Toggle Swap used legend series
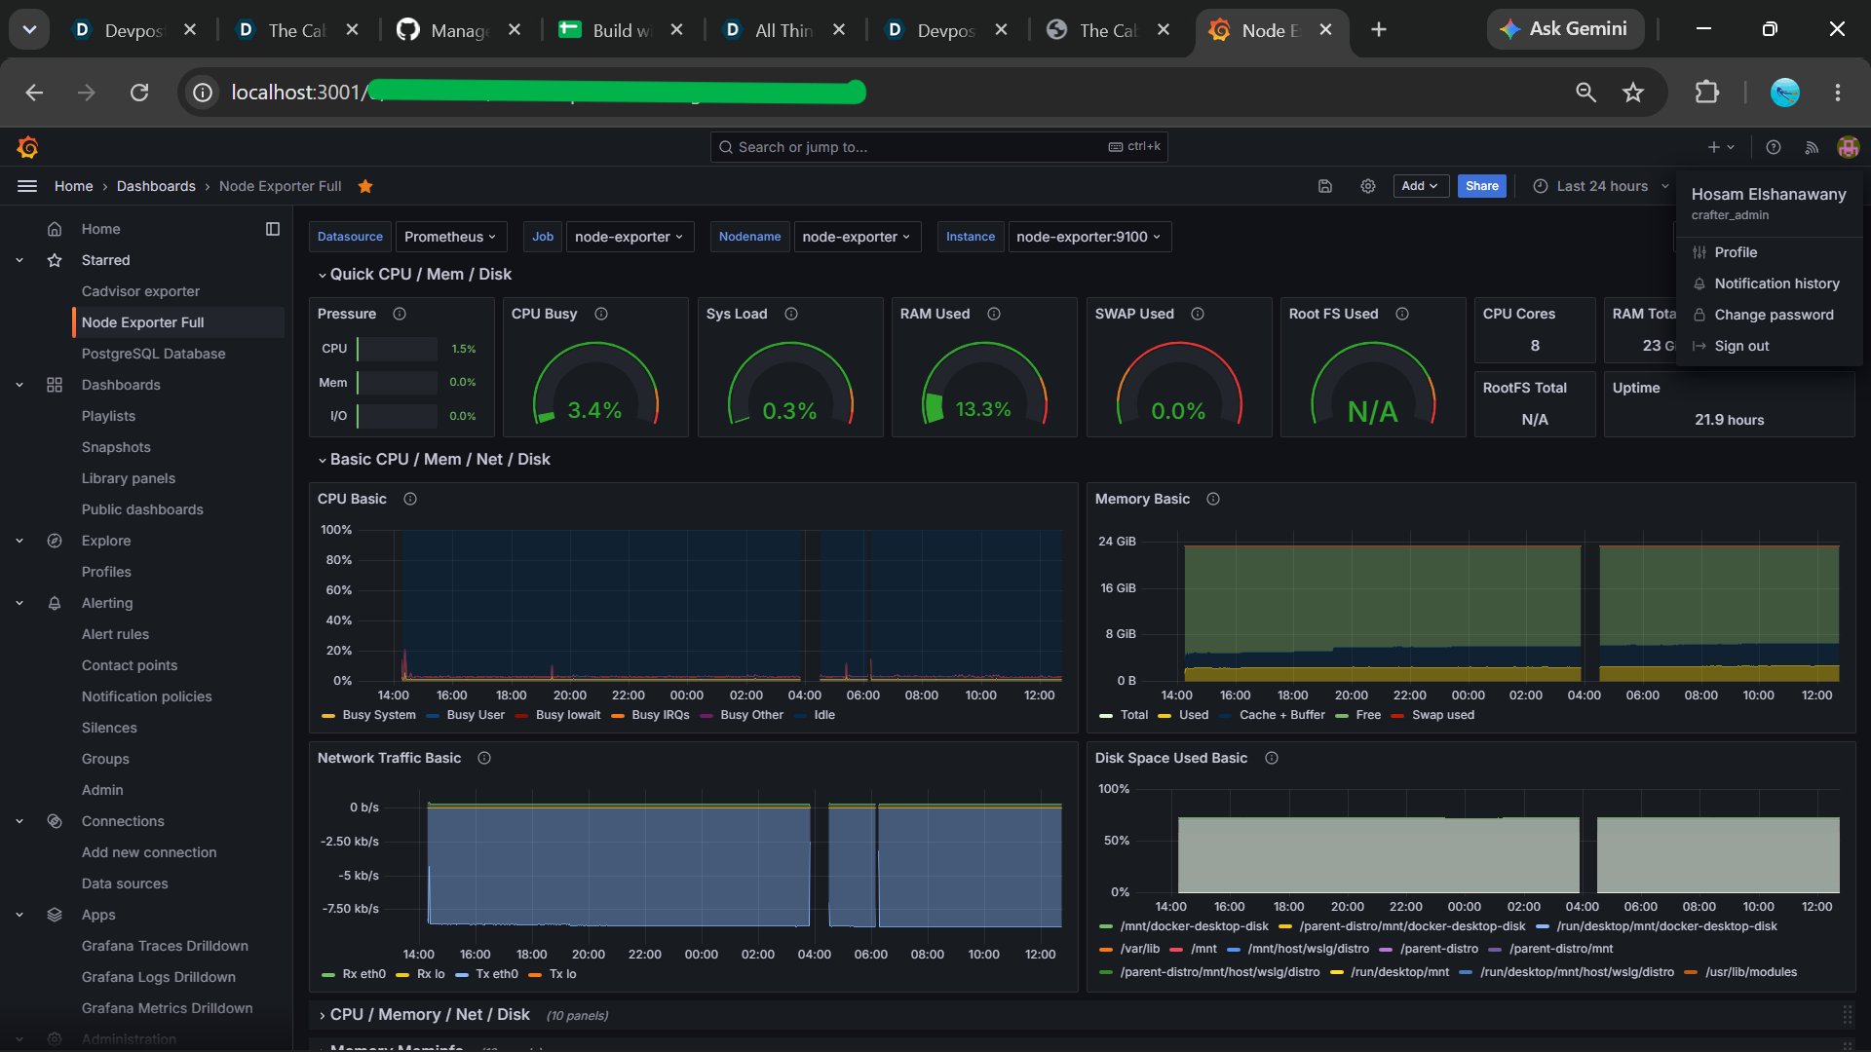1871x1052 pixels. [x=1432, y=715]
